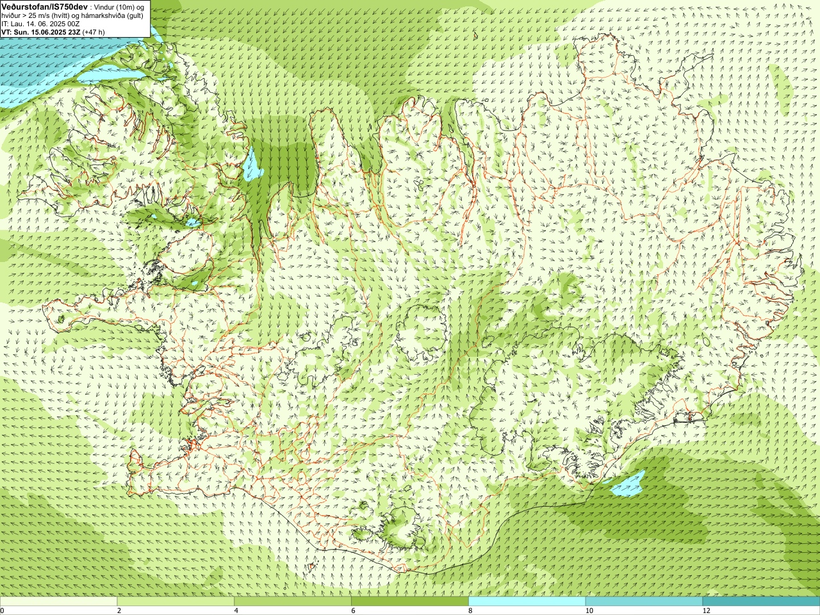This screenshot has width=820, height=615.
Task: Click the 0–2 pale yellow legend swatch
Action: click(58, 602)
